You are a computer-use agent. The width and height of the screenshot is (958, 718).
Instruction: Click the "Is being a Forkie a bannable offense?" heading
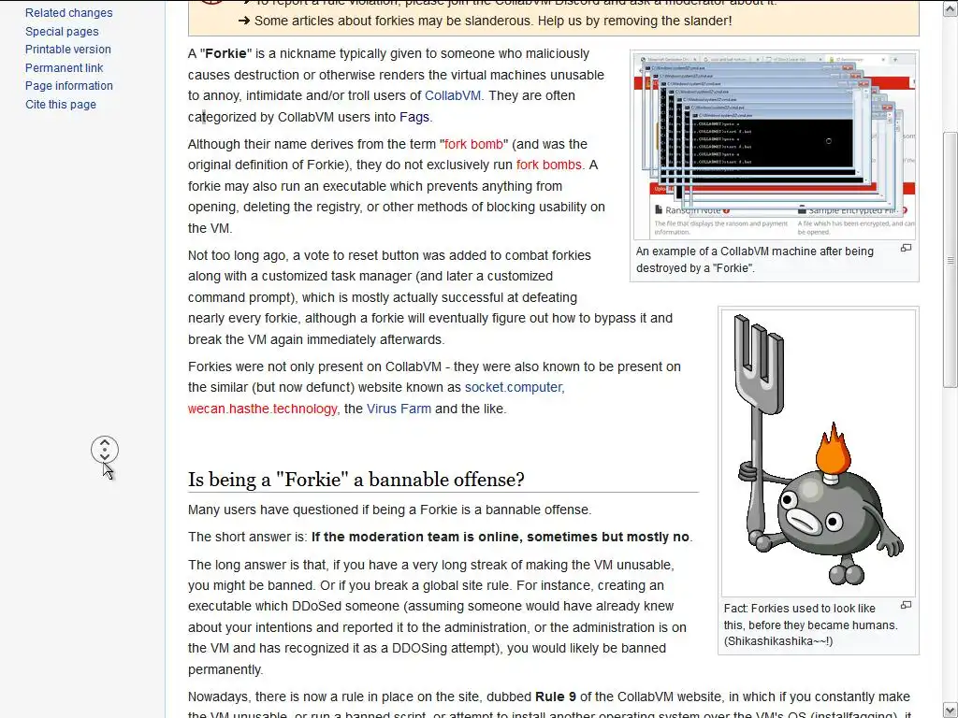pyautogui.click(x=356, y=480)
